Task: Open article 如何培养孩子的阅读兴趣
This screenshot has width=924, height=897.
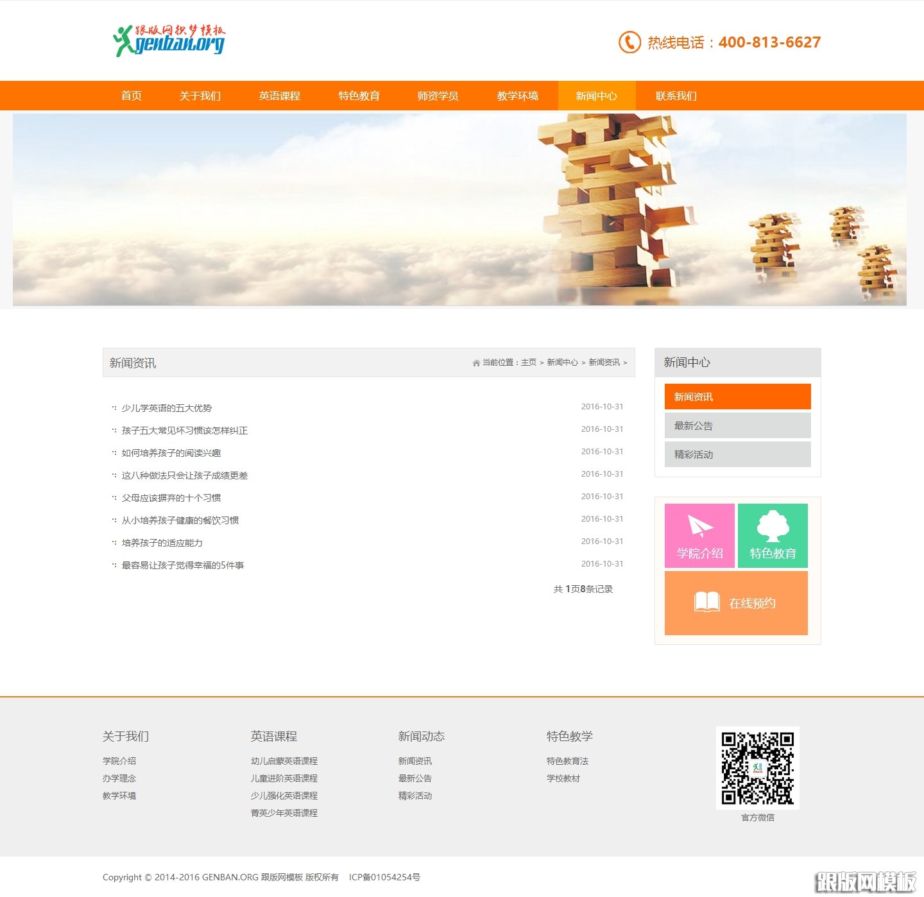Action: (171, 453)
